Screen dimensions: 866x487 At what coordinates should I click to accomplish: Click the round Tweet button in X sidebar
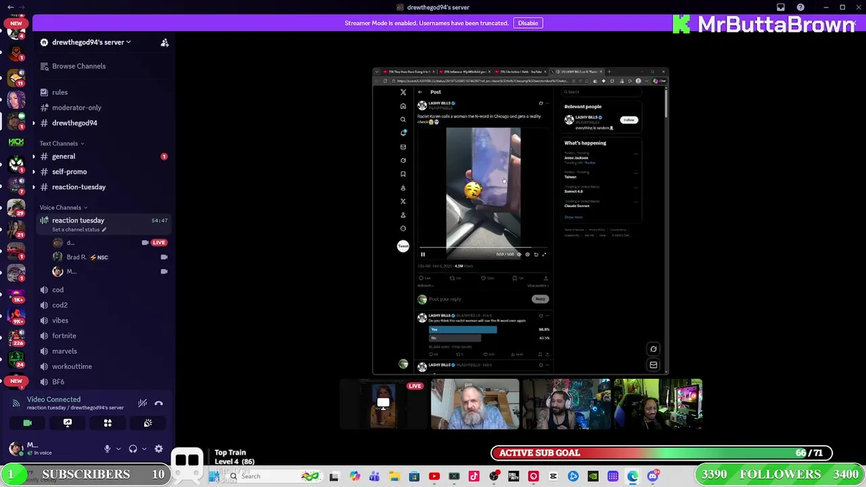[x=403, y=246]
